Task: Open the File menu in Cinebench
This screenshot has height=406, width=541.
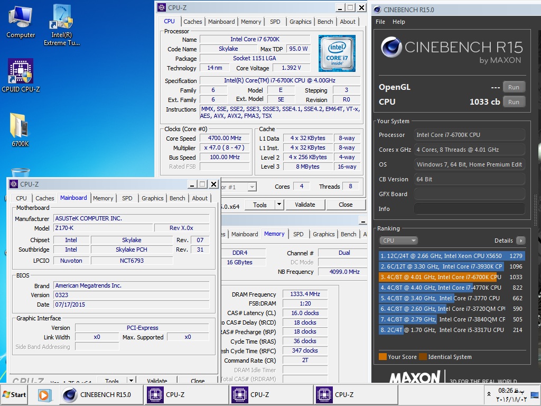Action: point(380,22)
